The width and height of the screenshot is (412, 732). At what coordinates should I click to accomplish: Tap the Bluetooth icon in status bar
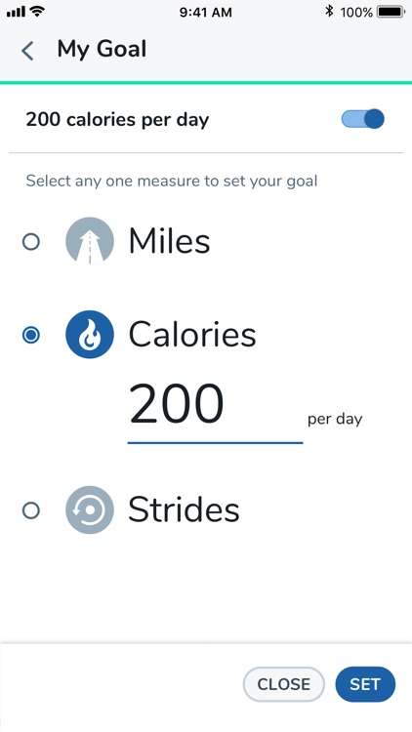pos(329,12)
